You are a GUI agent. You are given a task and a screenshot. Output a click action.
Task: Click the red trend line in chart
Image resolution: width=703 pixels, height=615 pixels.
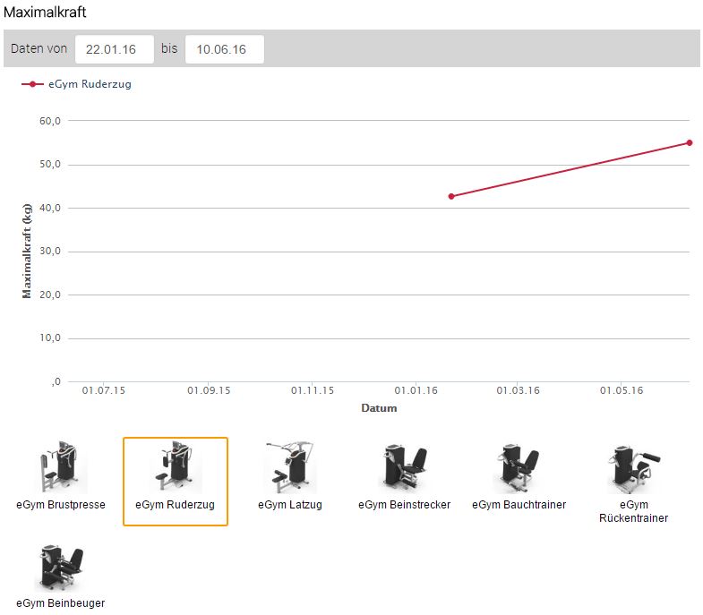[570, 169]
